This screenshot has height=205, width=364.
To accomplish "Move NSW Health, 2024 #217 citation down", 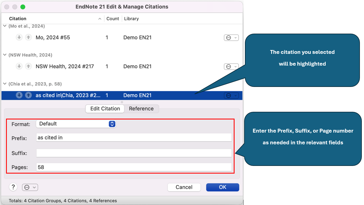I will click(19, 66).
